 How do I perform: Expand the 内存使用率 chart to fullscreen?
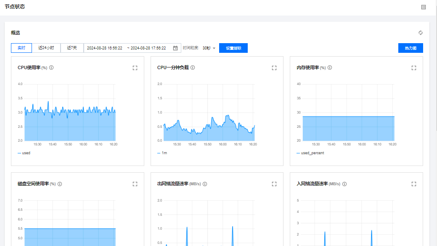414,68
